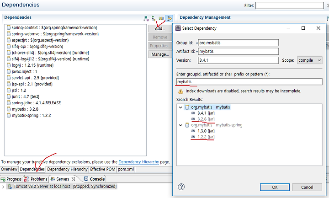Click Manage... button

click(x=160, y=54)
